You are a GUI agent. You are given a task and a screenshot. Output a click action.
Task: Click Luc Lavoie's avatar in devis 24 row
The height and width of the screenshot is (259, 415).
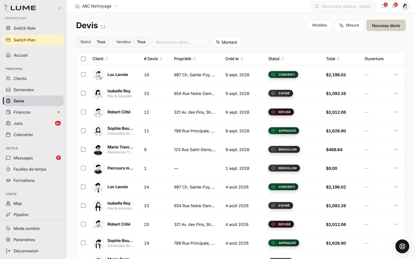coord(98,187)
